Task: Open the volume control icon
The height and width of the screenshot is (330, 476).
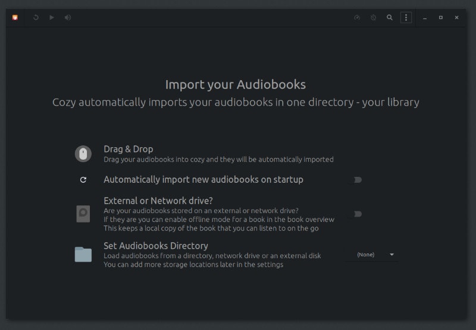Action: coord(68,18)
